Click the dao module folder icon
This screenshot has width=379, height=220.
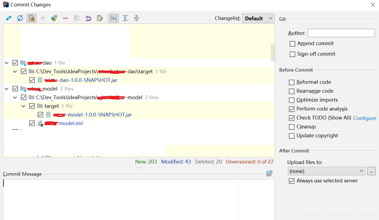[23, 63]
